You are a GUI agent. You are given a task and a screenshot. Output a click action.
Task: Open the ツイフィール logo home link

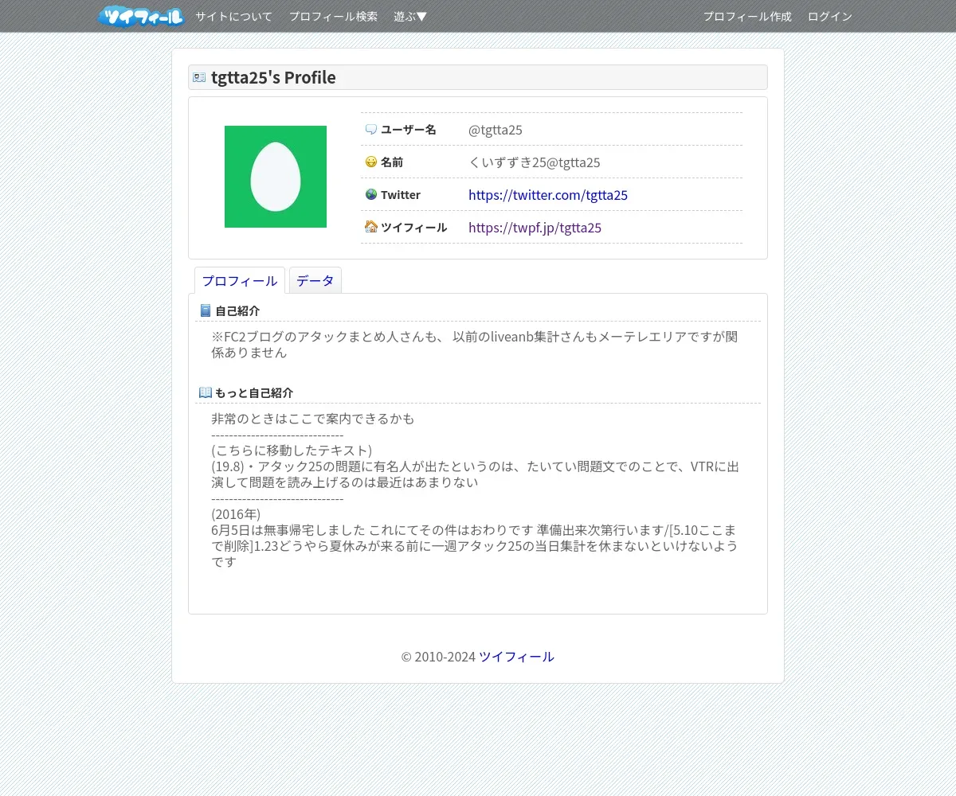point(141,17)
